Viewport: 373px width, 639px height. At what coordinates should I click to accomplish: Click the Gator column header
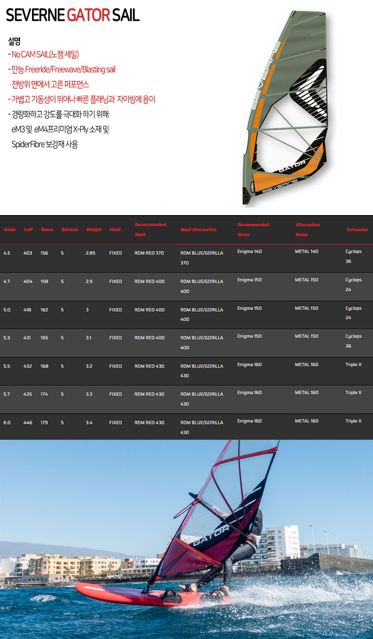coord(10,230)
